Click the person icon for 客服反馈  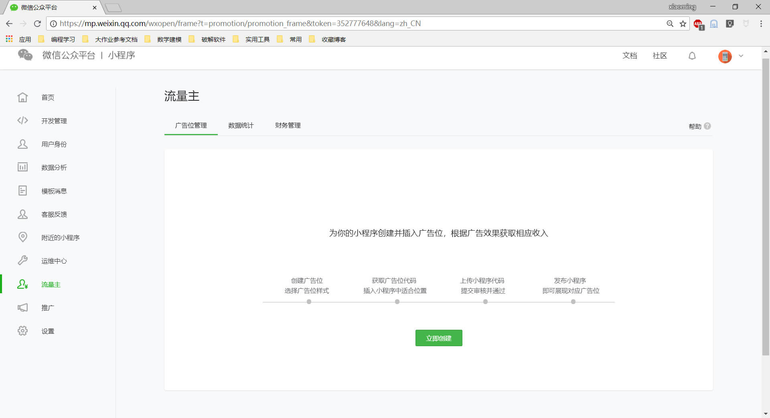pos(23,214)
